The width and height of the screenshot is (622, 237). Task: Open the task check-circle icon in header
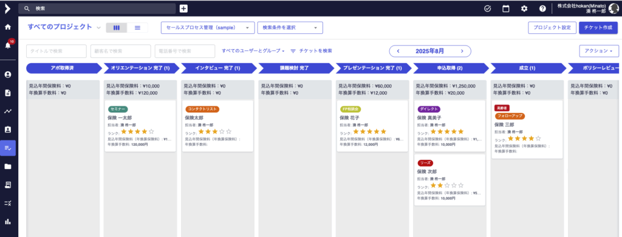(488, 9)
